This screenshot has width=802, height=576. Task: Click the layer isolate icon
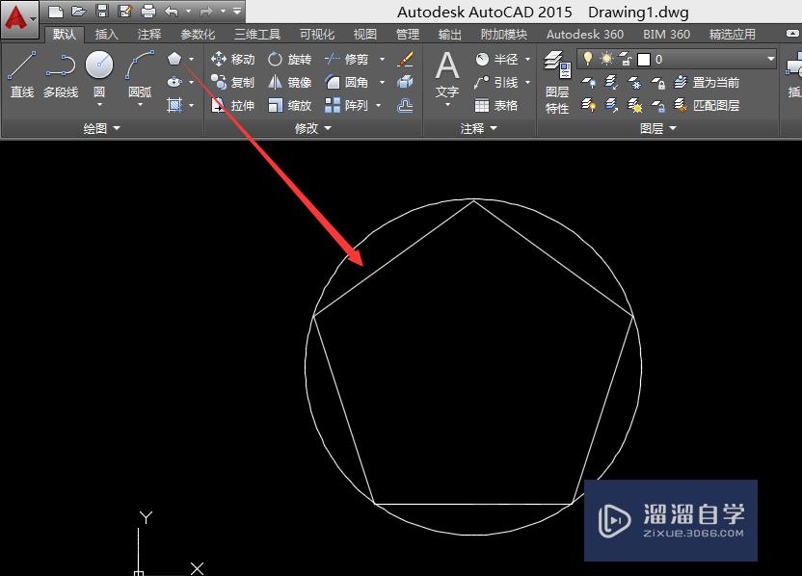(x=611, y=82)
